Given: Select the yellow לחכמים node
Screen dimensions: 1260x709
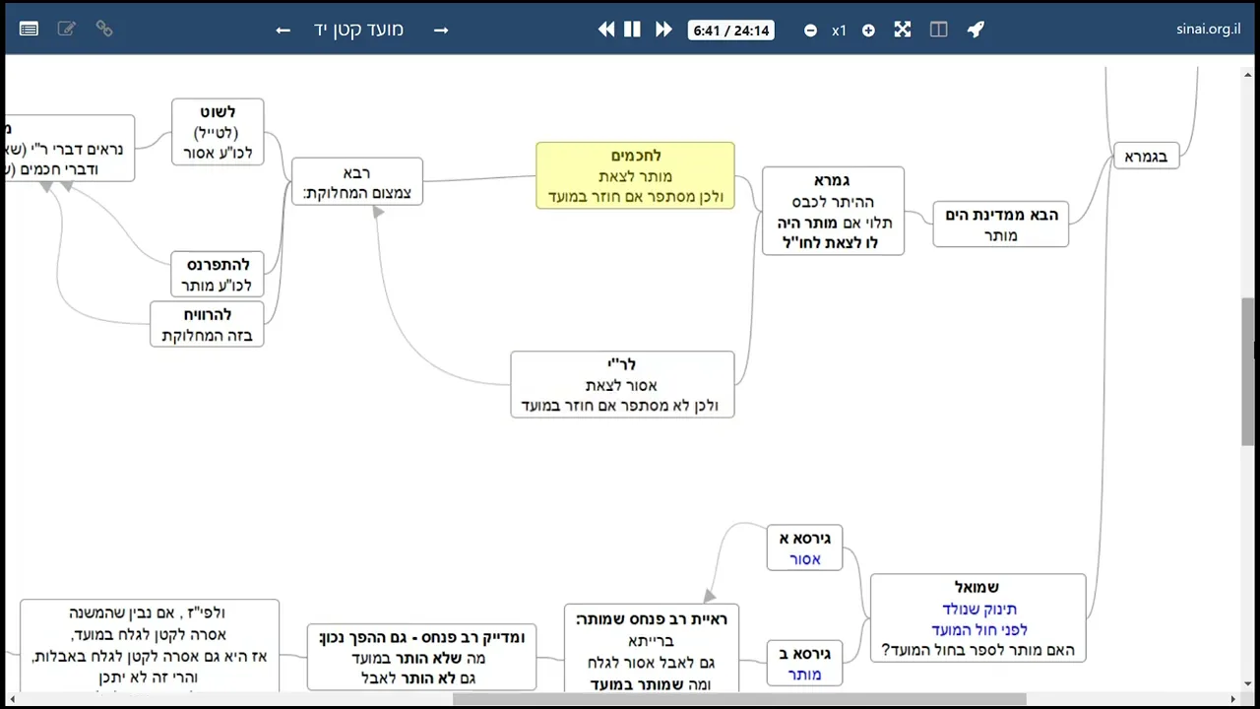Looking at the screenshot, I should [x=635, y=175].
